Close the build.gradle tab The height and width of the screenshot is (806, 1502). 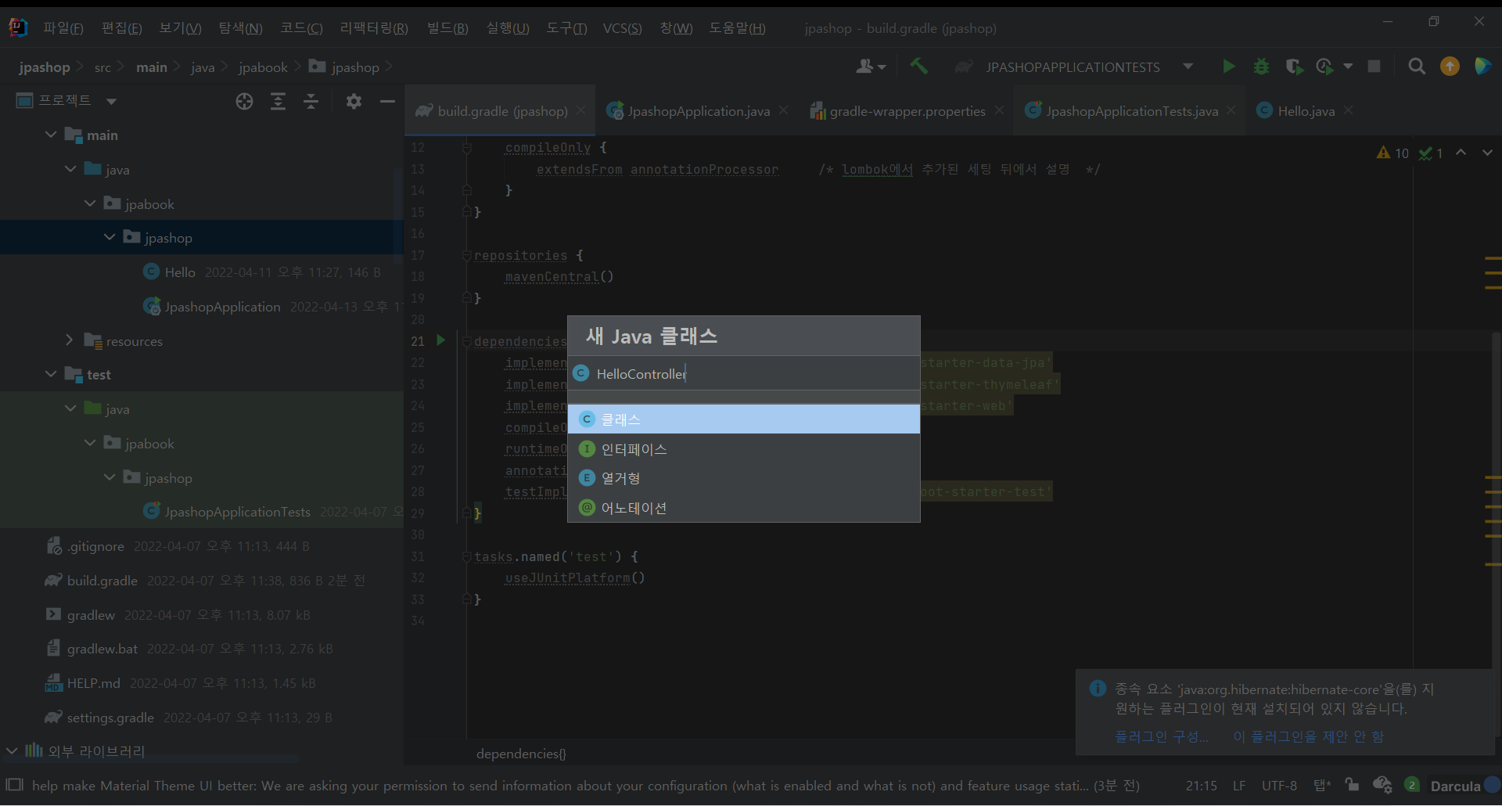pyautogui.click(x=581, y=111)
